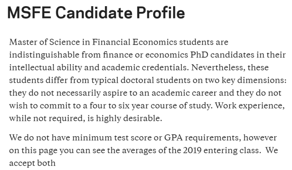The height and width of the screenshot is (170, 292).
Task: Click the phrase 'Master of Science'
Action: [x=37, y=42]
